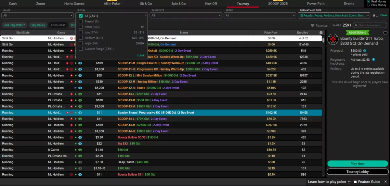The image size is (390, 186).
Task: Select the Real Money radio button
Action: coord(368,2)
